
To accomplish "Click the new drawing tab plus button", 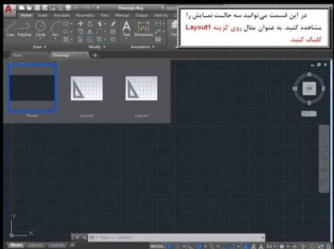I will click(95, 55).
